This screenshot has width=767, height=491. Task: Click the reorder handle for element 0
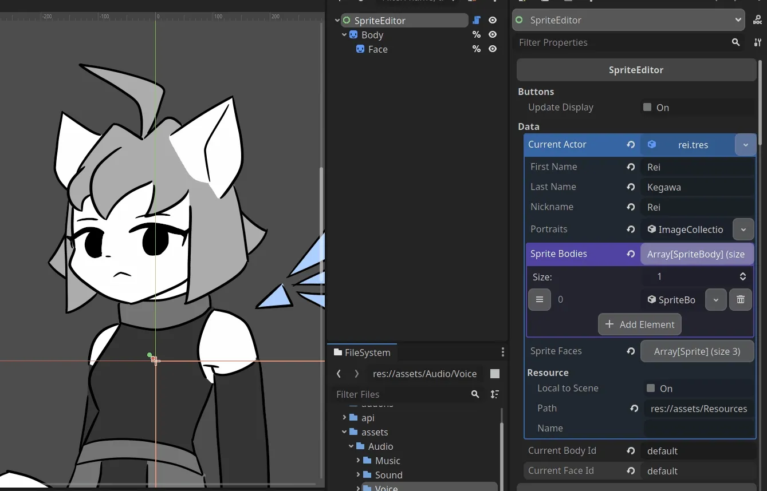[x=539, y=299]
